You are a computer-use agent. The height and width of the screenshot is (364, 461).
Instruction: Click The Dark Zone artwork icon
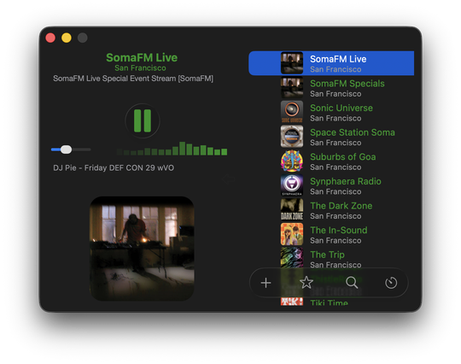point(292,209)
